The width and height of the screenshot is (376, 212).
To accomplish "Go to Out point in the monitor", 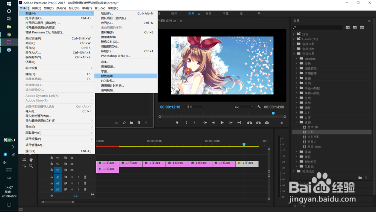I will click(x=239, y=123).
